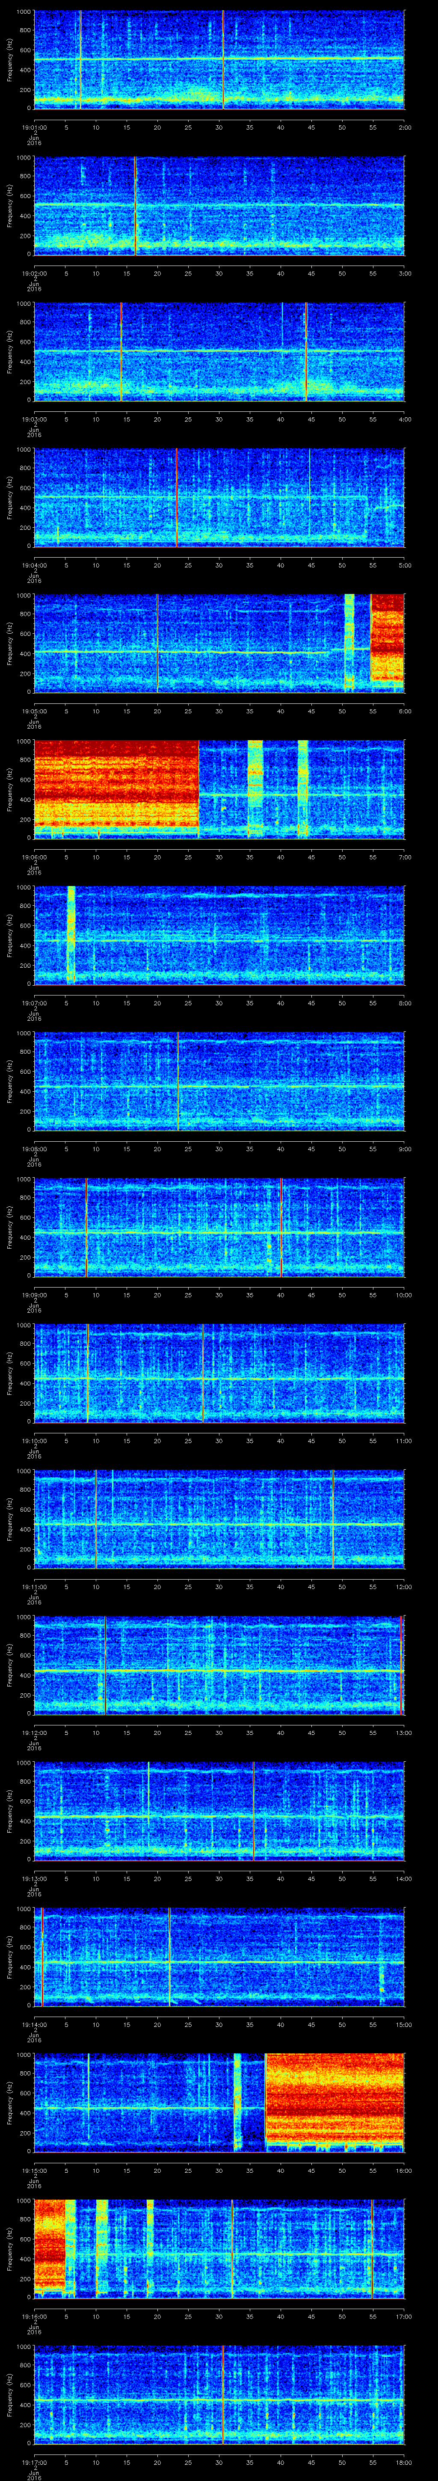This screenshot has height=2481, width=438.
Task: Select yellow-green burst near 5s in 19:07:00 panel
Action: [70, 933]
